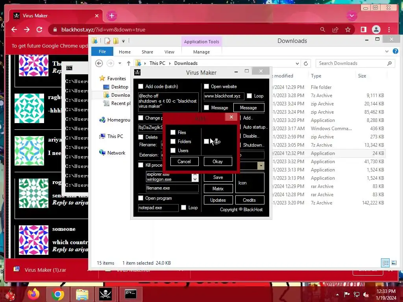Click New folder icon in Explorer title bar
The image size is (403, 302).
(x=116, y=41)
